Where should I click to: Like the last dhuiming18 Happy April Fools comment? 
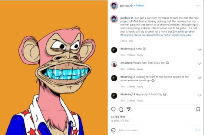click(x=199, y=95)
